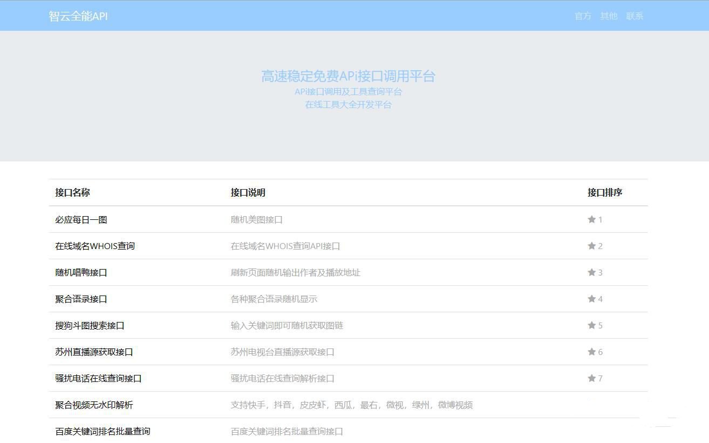Select the star icon beside 随机唱鸭接口
The image size is (709, 443).
pyautogui.click(x=591, y=272)
